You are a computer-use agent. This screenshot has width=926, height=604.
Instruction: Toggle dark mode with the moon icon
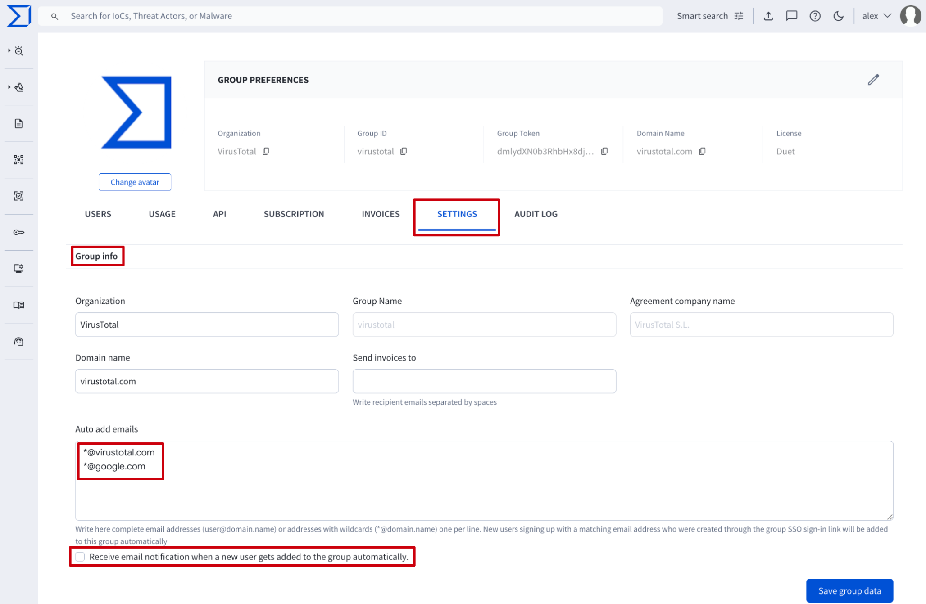pos(838,16)
